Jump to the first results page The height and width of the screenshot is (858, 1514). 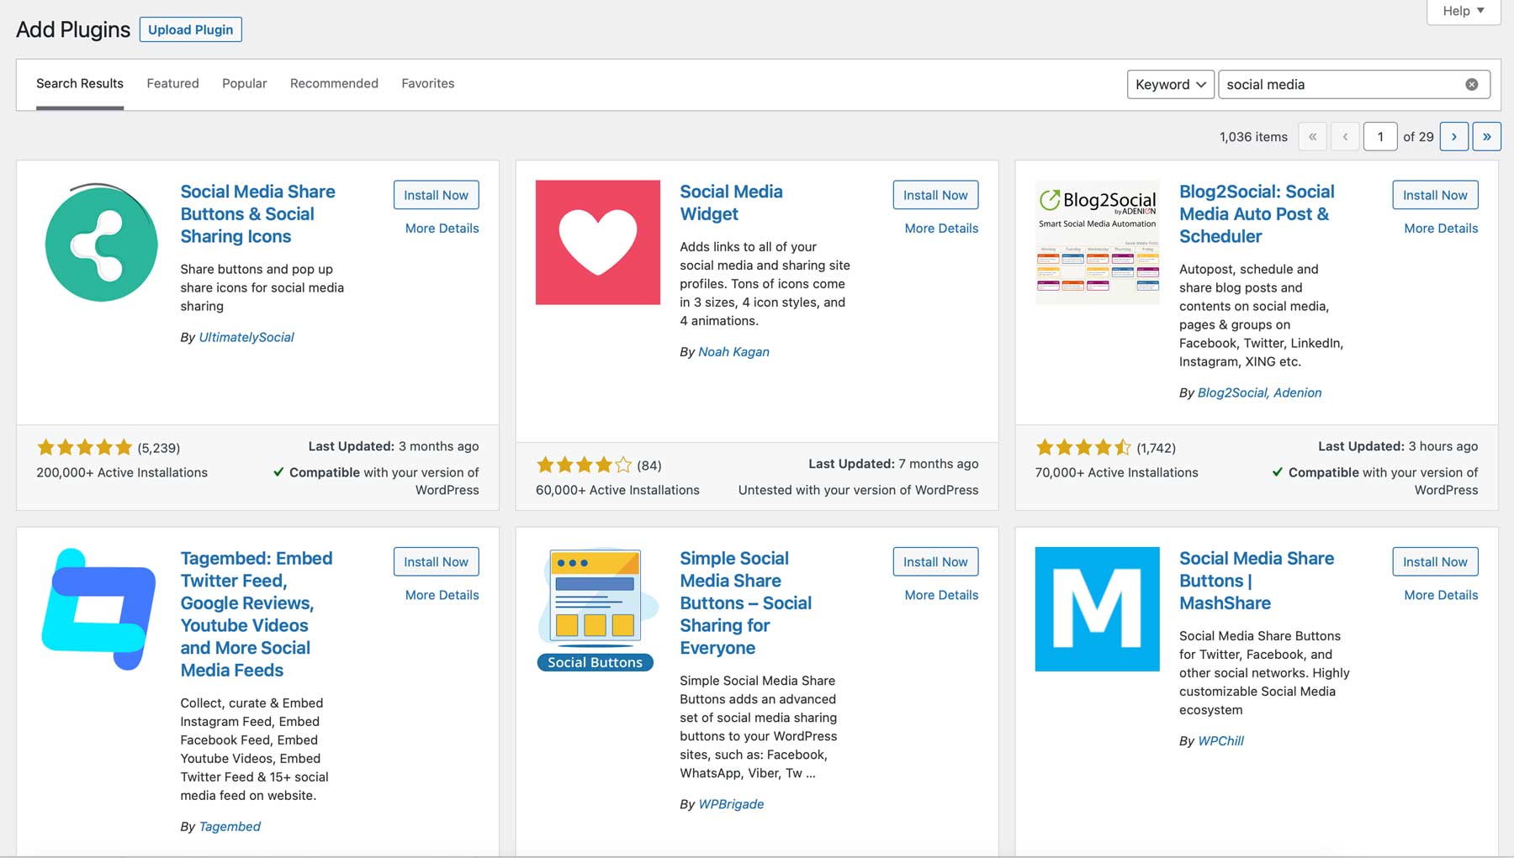click(x=1312, y=135)
